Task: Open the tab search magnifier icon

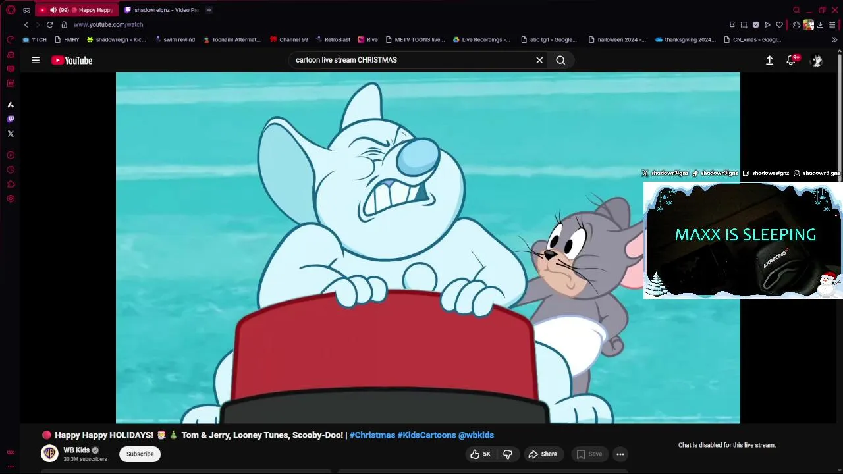Action: pyautogui.click(x=796, y=10)
